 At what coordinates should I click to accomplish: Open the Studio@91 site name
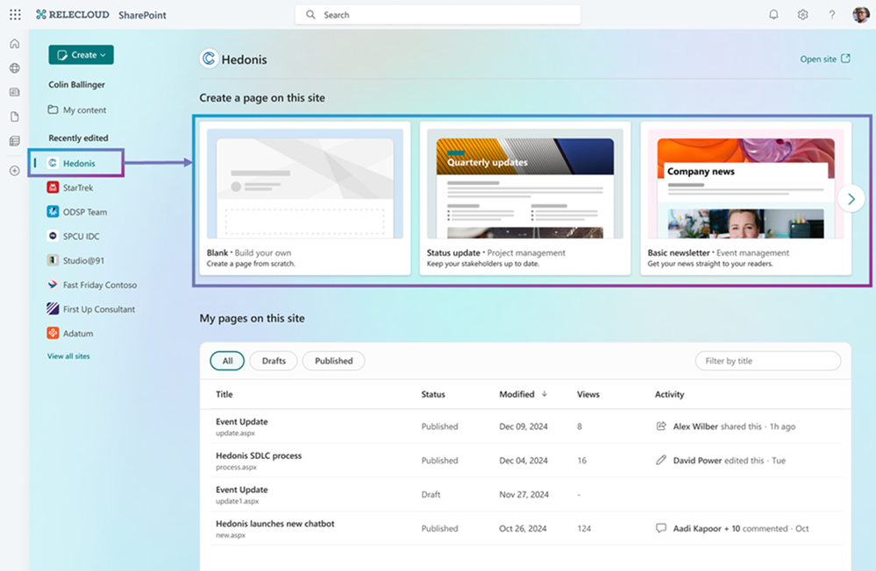[x=83, y=261]
